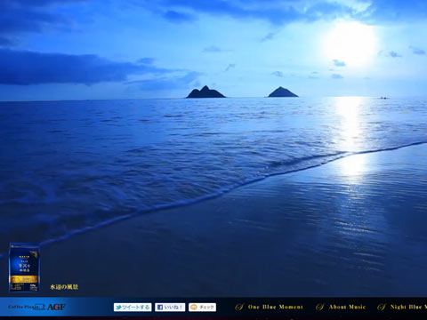Go to the Night Blue menu link
Screen dimensions: 427x320
(x=402, y=307)
